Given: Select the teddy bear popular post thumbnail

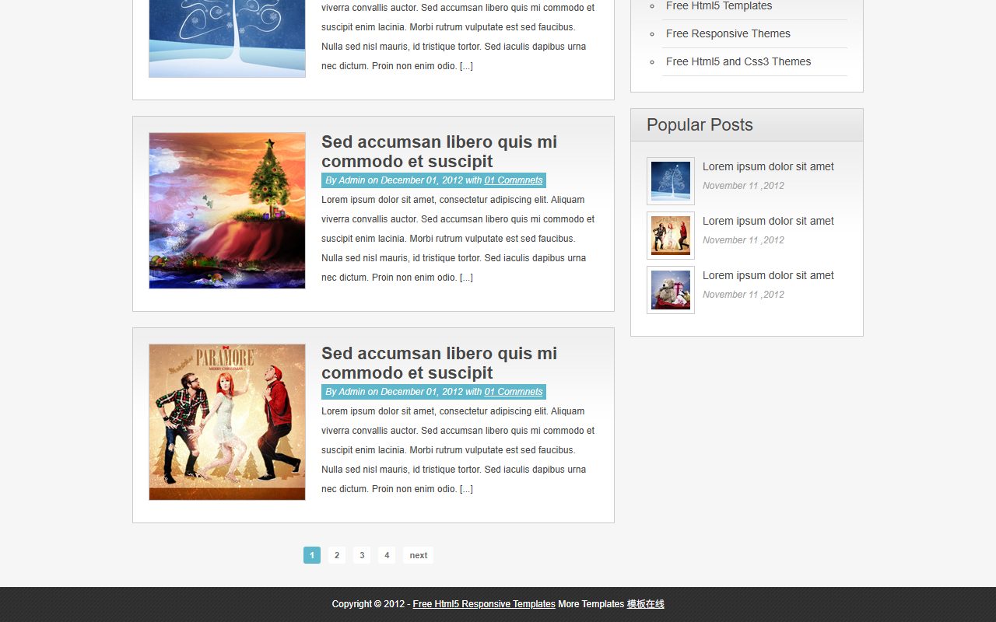Looking at the screenshot, I should click(x=671, y=290).
